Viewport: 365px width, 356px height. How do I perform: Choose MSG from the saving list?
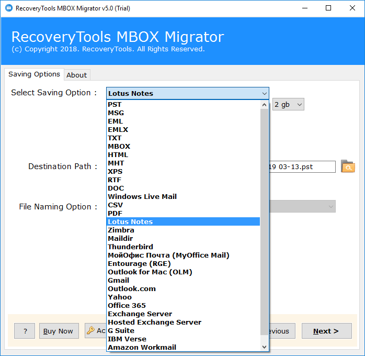[x=184, y=113]
